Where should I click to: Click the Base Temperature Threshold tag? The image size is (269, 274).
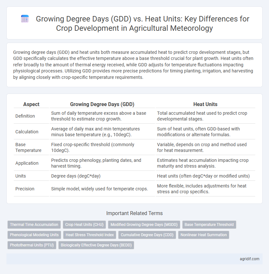209,225
